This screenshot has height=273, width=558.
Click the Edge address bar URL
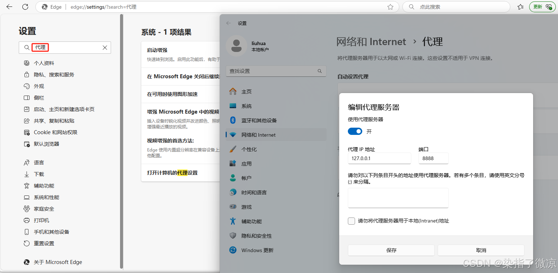[x=104, y=7]
